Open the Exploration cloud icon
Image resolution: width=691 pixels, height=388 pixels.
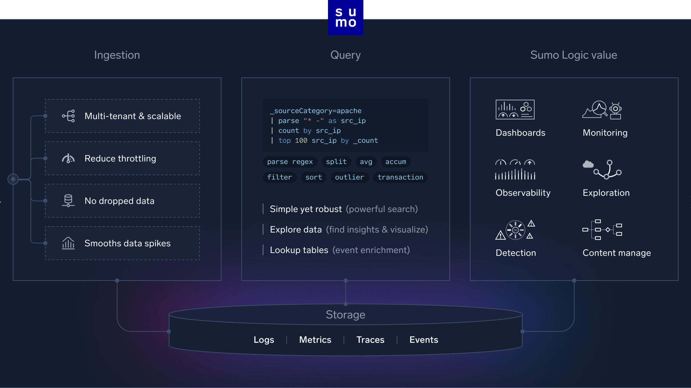tap(602, 170)
